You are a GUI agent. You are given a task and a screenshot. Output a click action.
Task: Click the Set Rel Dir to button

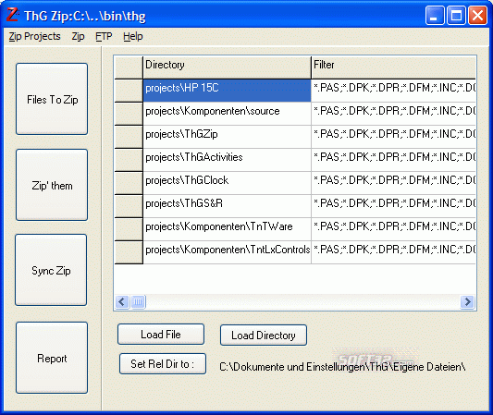tap(163, 364)
